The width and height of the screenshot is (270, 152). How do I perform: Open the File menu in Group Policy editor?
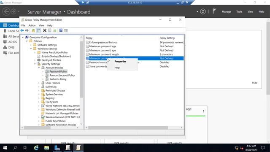(23, 25)
